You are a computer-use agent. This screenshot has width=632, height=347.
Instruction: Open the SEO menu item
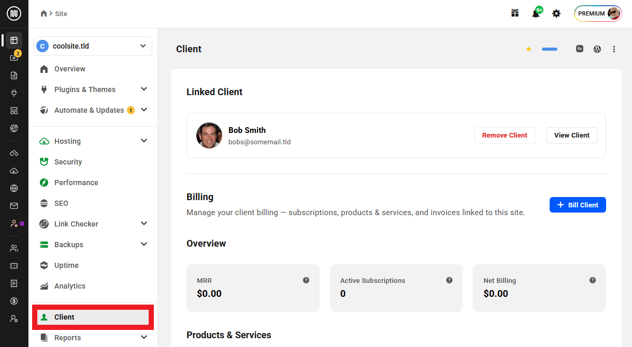point(93,203)
